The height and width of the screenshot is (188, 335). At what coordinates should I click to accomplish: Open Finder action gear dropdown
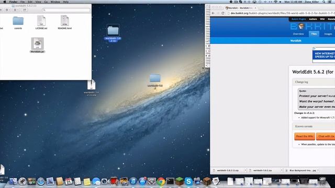tap(8, 10)
